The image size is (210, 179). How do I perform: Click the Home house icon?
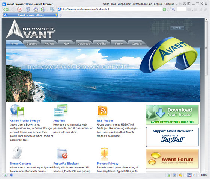36,9
